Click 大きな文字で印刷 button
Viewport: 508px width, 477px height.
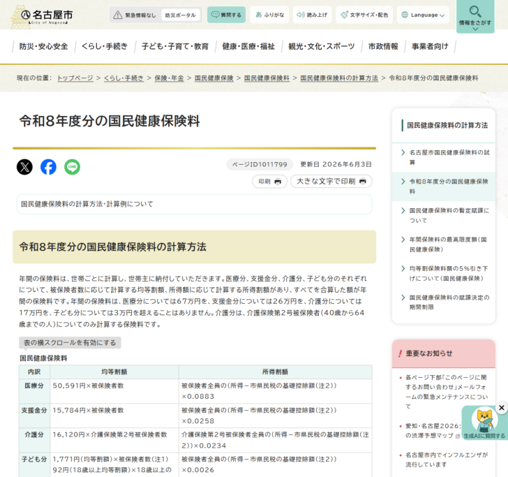pos(331,182)
